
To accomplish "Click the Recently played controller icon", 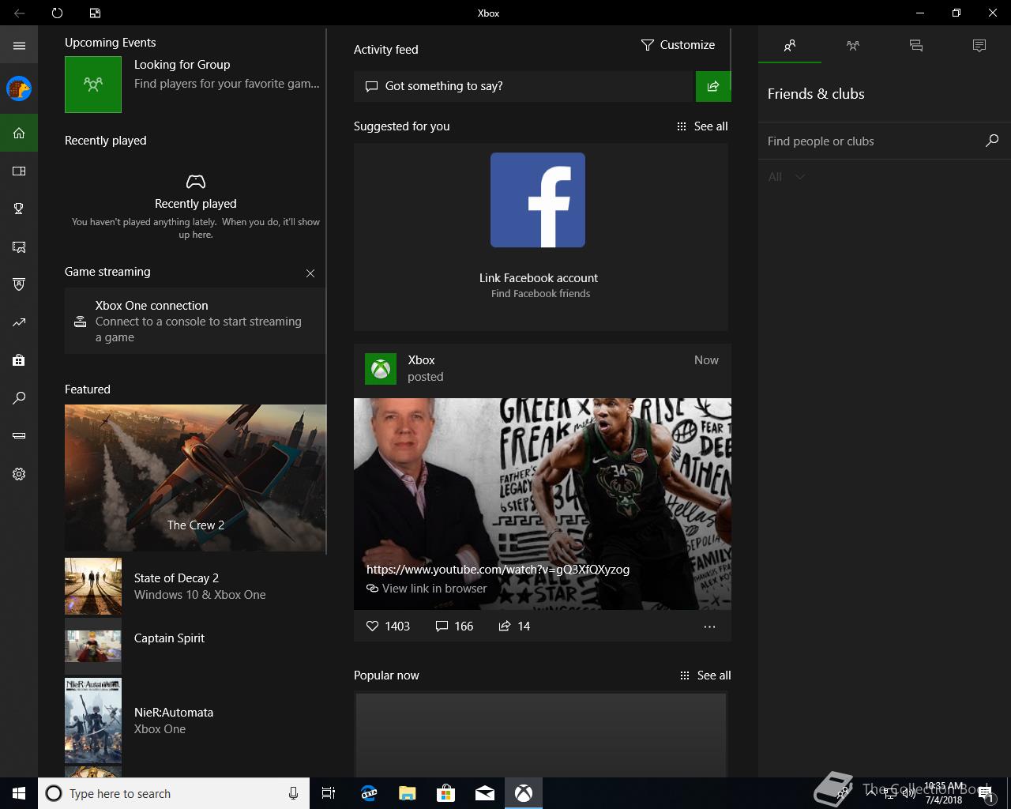I will tap(196, 182).
